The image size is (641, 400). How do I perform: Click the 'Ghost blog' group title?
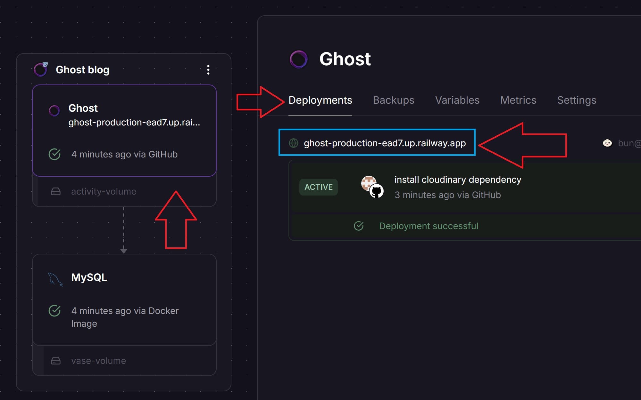point(82,70)
